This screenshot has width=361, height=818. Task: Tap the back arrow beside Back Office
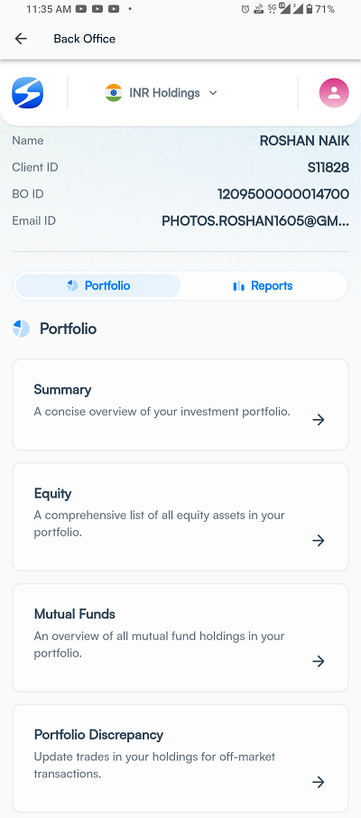pos(21,39)
